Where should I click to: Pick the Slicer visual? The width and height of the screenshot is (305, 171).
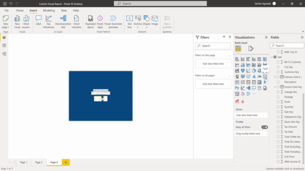click(248, 82)
